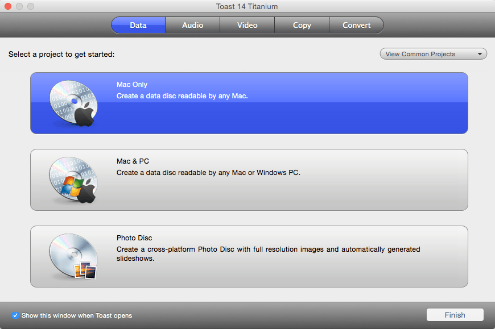Pick the Photo Disc project description
This screenshot has height=329, width=495.
tap(268, 253)
